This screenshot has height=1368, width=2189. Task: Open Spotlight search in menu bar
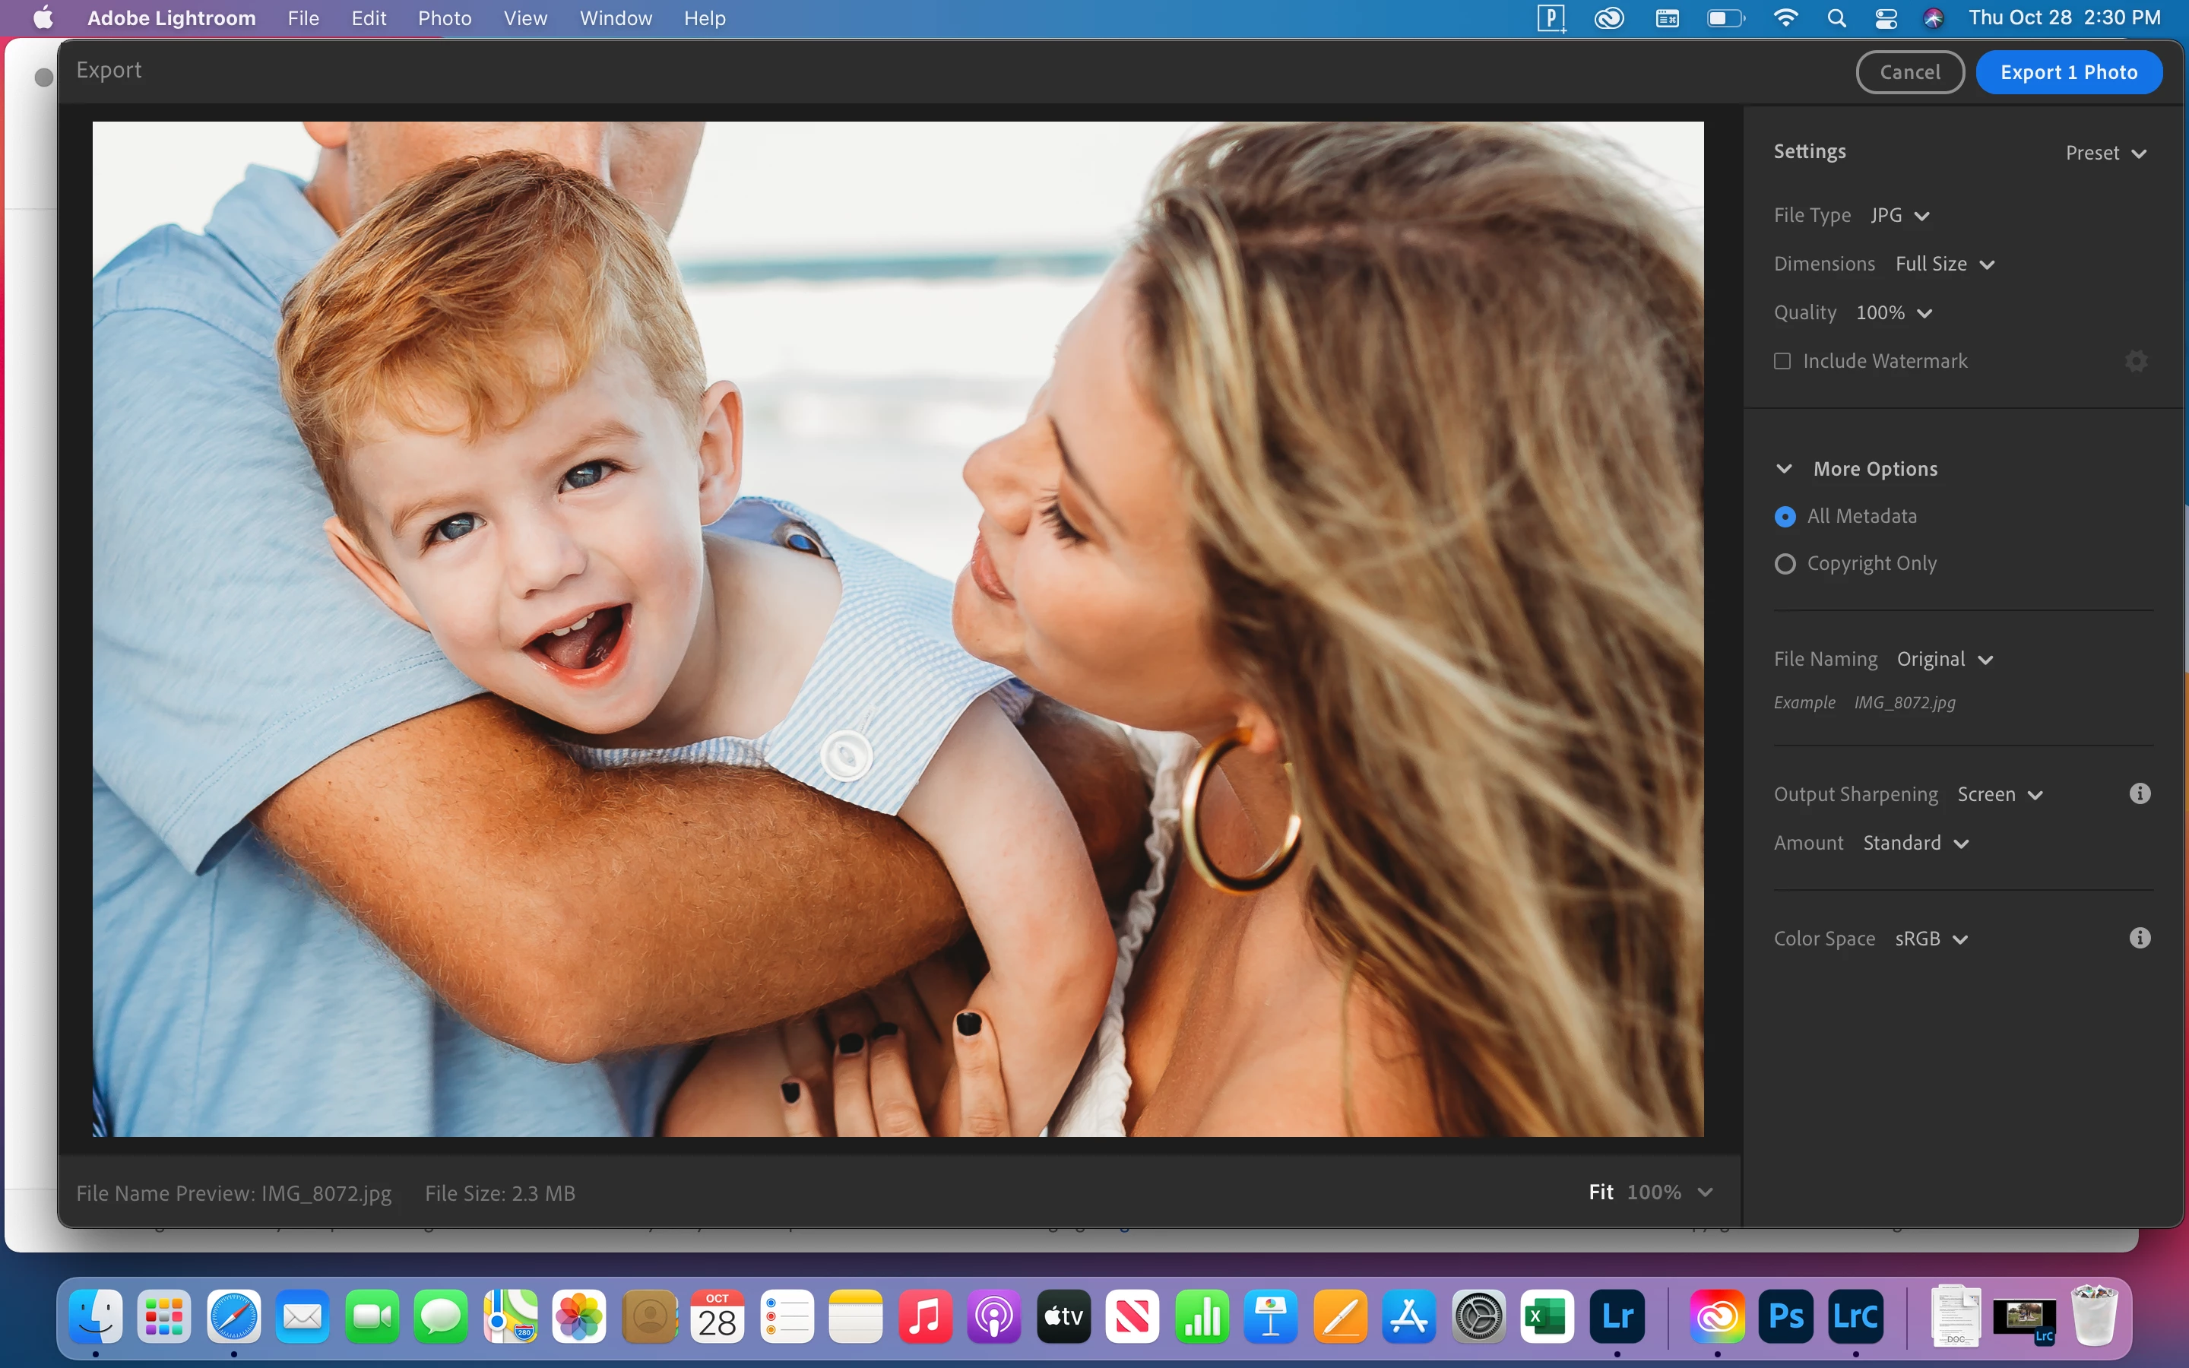pyautogui.click(x=1836, y=18)
